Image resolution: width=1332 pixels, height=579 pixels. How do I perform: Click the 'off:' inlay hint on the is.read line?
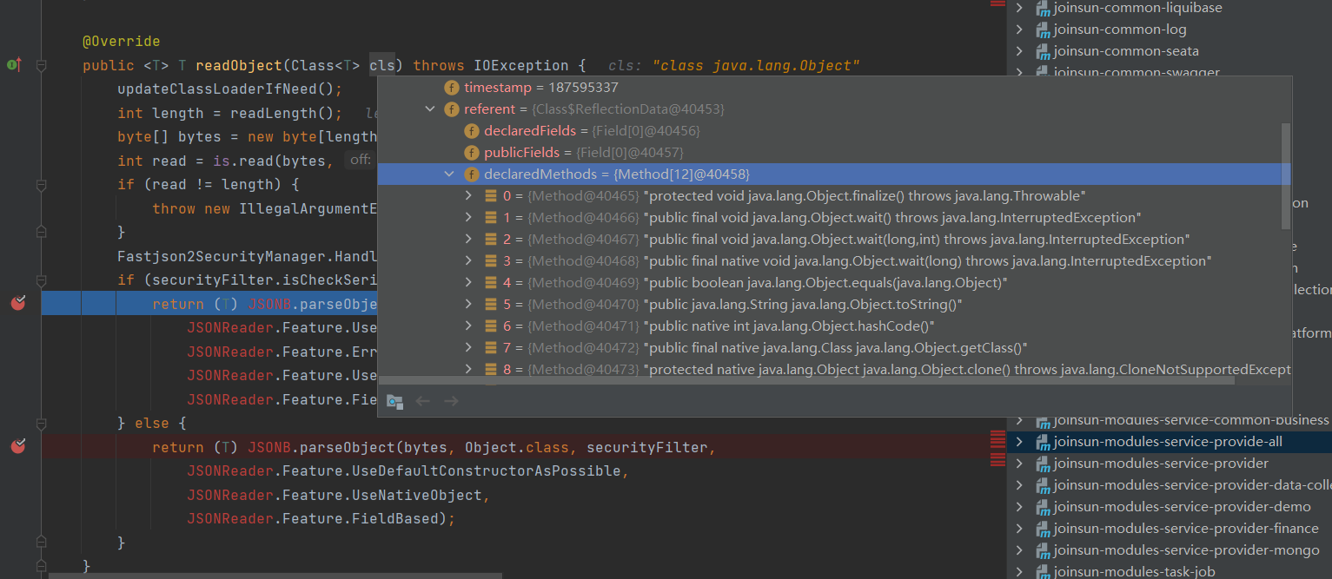point(360,161)
